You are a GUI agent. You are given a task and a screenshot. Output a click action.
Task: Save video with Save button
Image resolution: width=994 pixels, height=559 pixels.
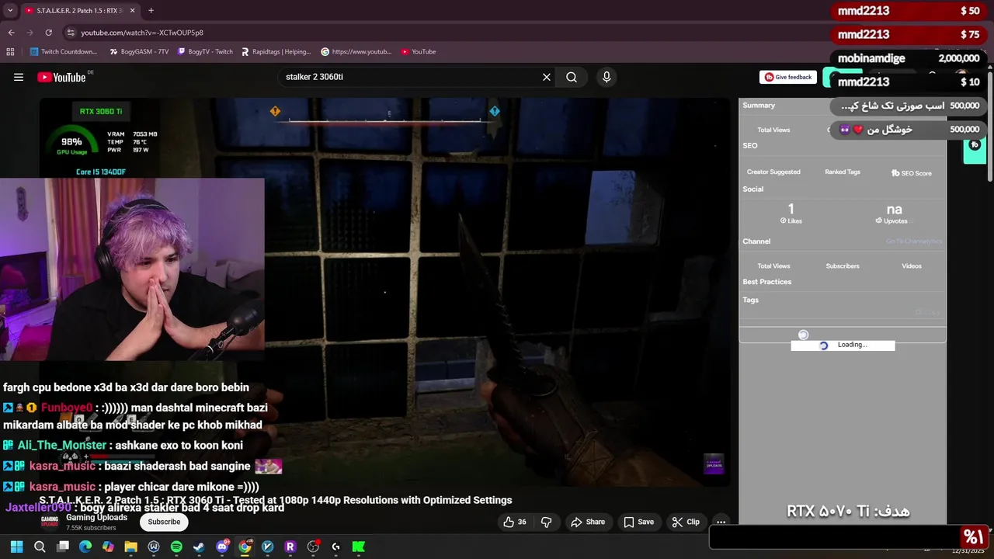(638, 522)
